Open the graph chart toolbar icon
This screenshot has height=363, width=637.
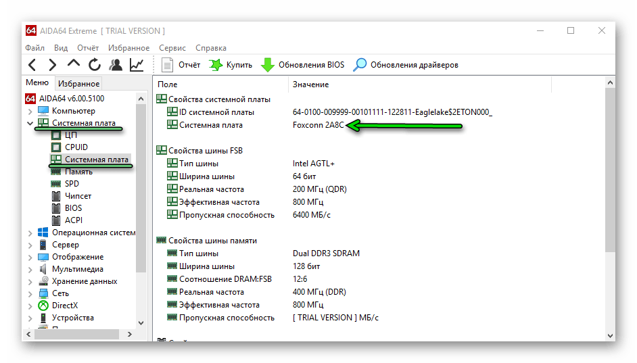pos(137,65)
